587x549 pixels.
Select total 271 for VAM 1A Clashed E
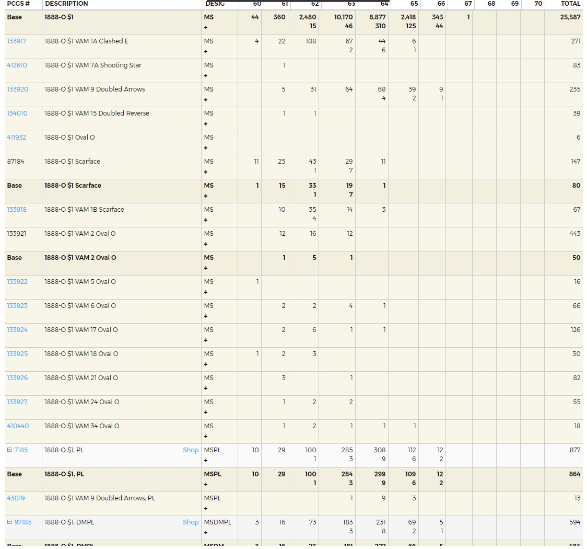[x=576, y=41]
